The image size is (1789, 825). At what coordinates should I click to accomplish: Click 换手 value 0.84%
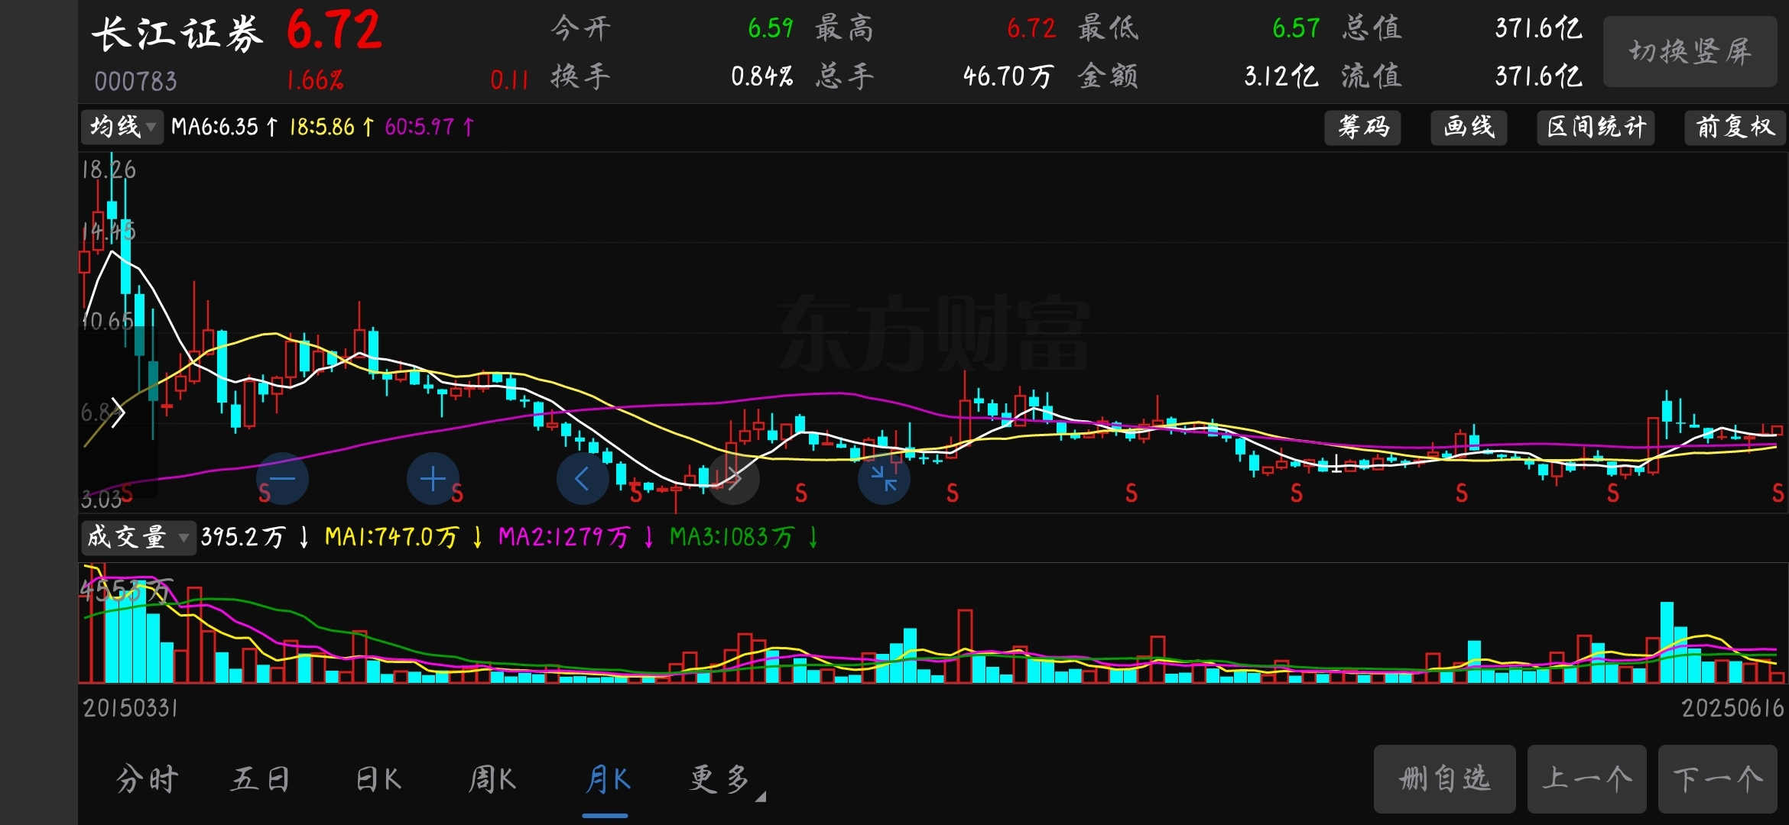[x=761, y=76]
